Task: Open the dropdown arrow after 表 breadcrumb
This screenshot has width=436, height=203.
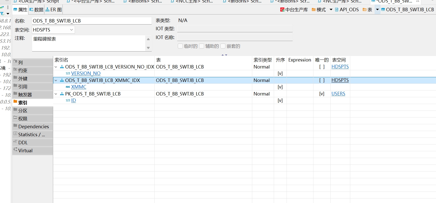Action: [377, 10]
